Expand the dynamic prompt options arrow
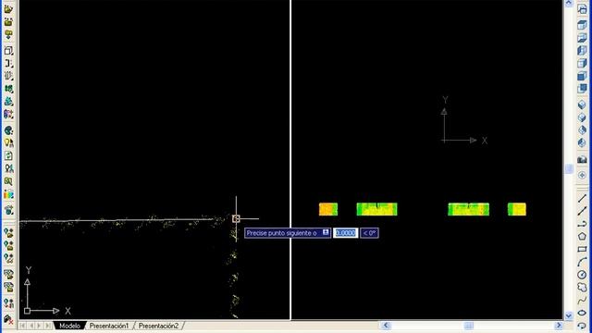Image resolution: width=592 pixels, height=333 pixels. point(326,232)
